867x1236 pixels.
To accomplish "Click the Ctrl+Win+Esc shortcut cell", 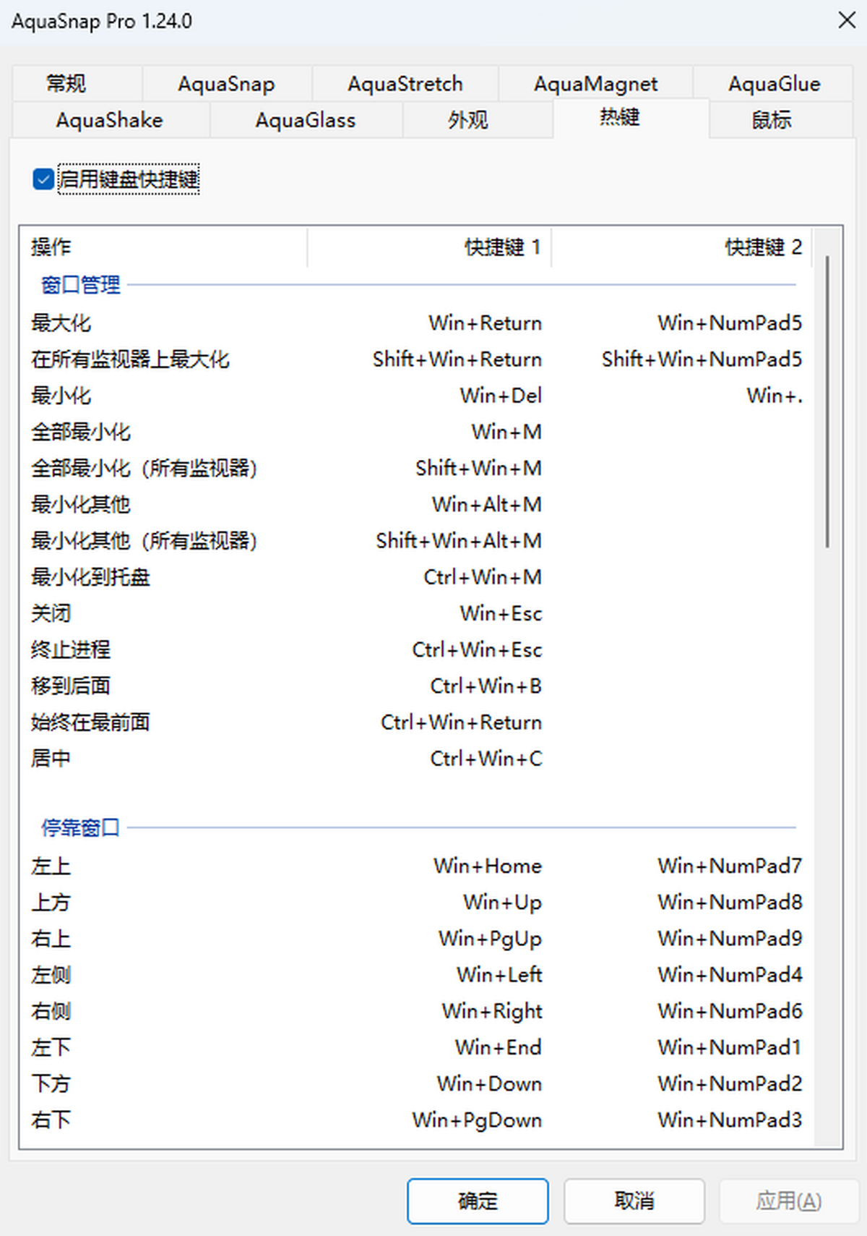I will [478, 649].
